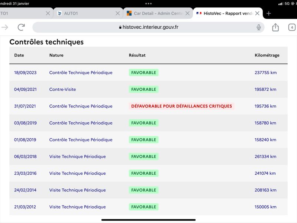Click the 150005 km mileage value
This screenshot has height=223, width=297.
265,207
